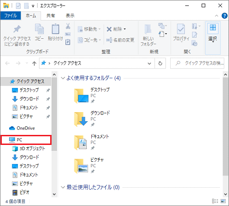Open Customize Quick Access Toolbar dropdown
229x206 pixels.
(x=33, y=6)
